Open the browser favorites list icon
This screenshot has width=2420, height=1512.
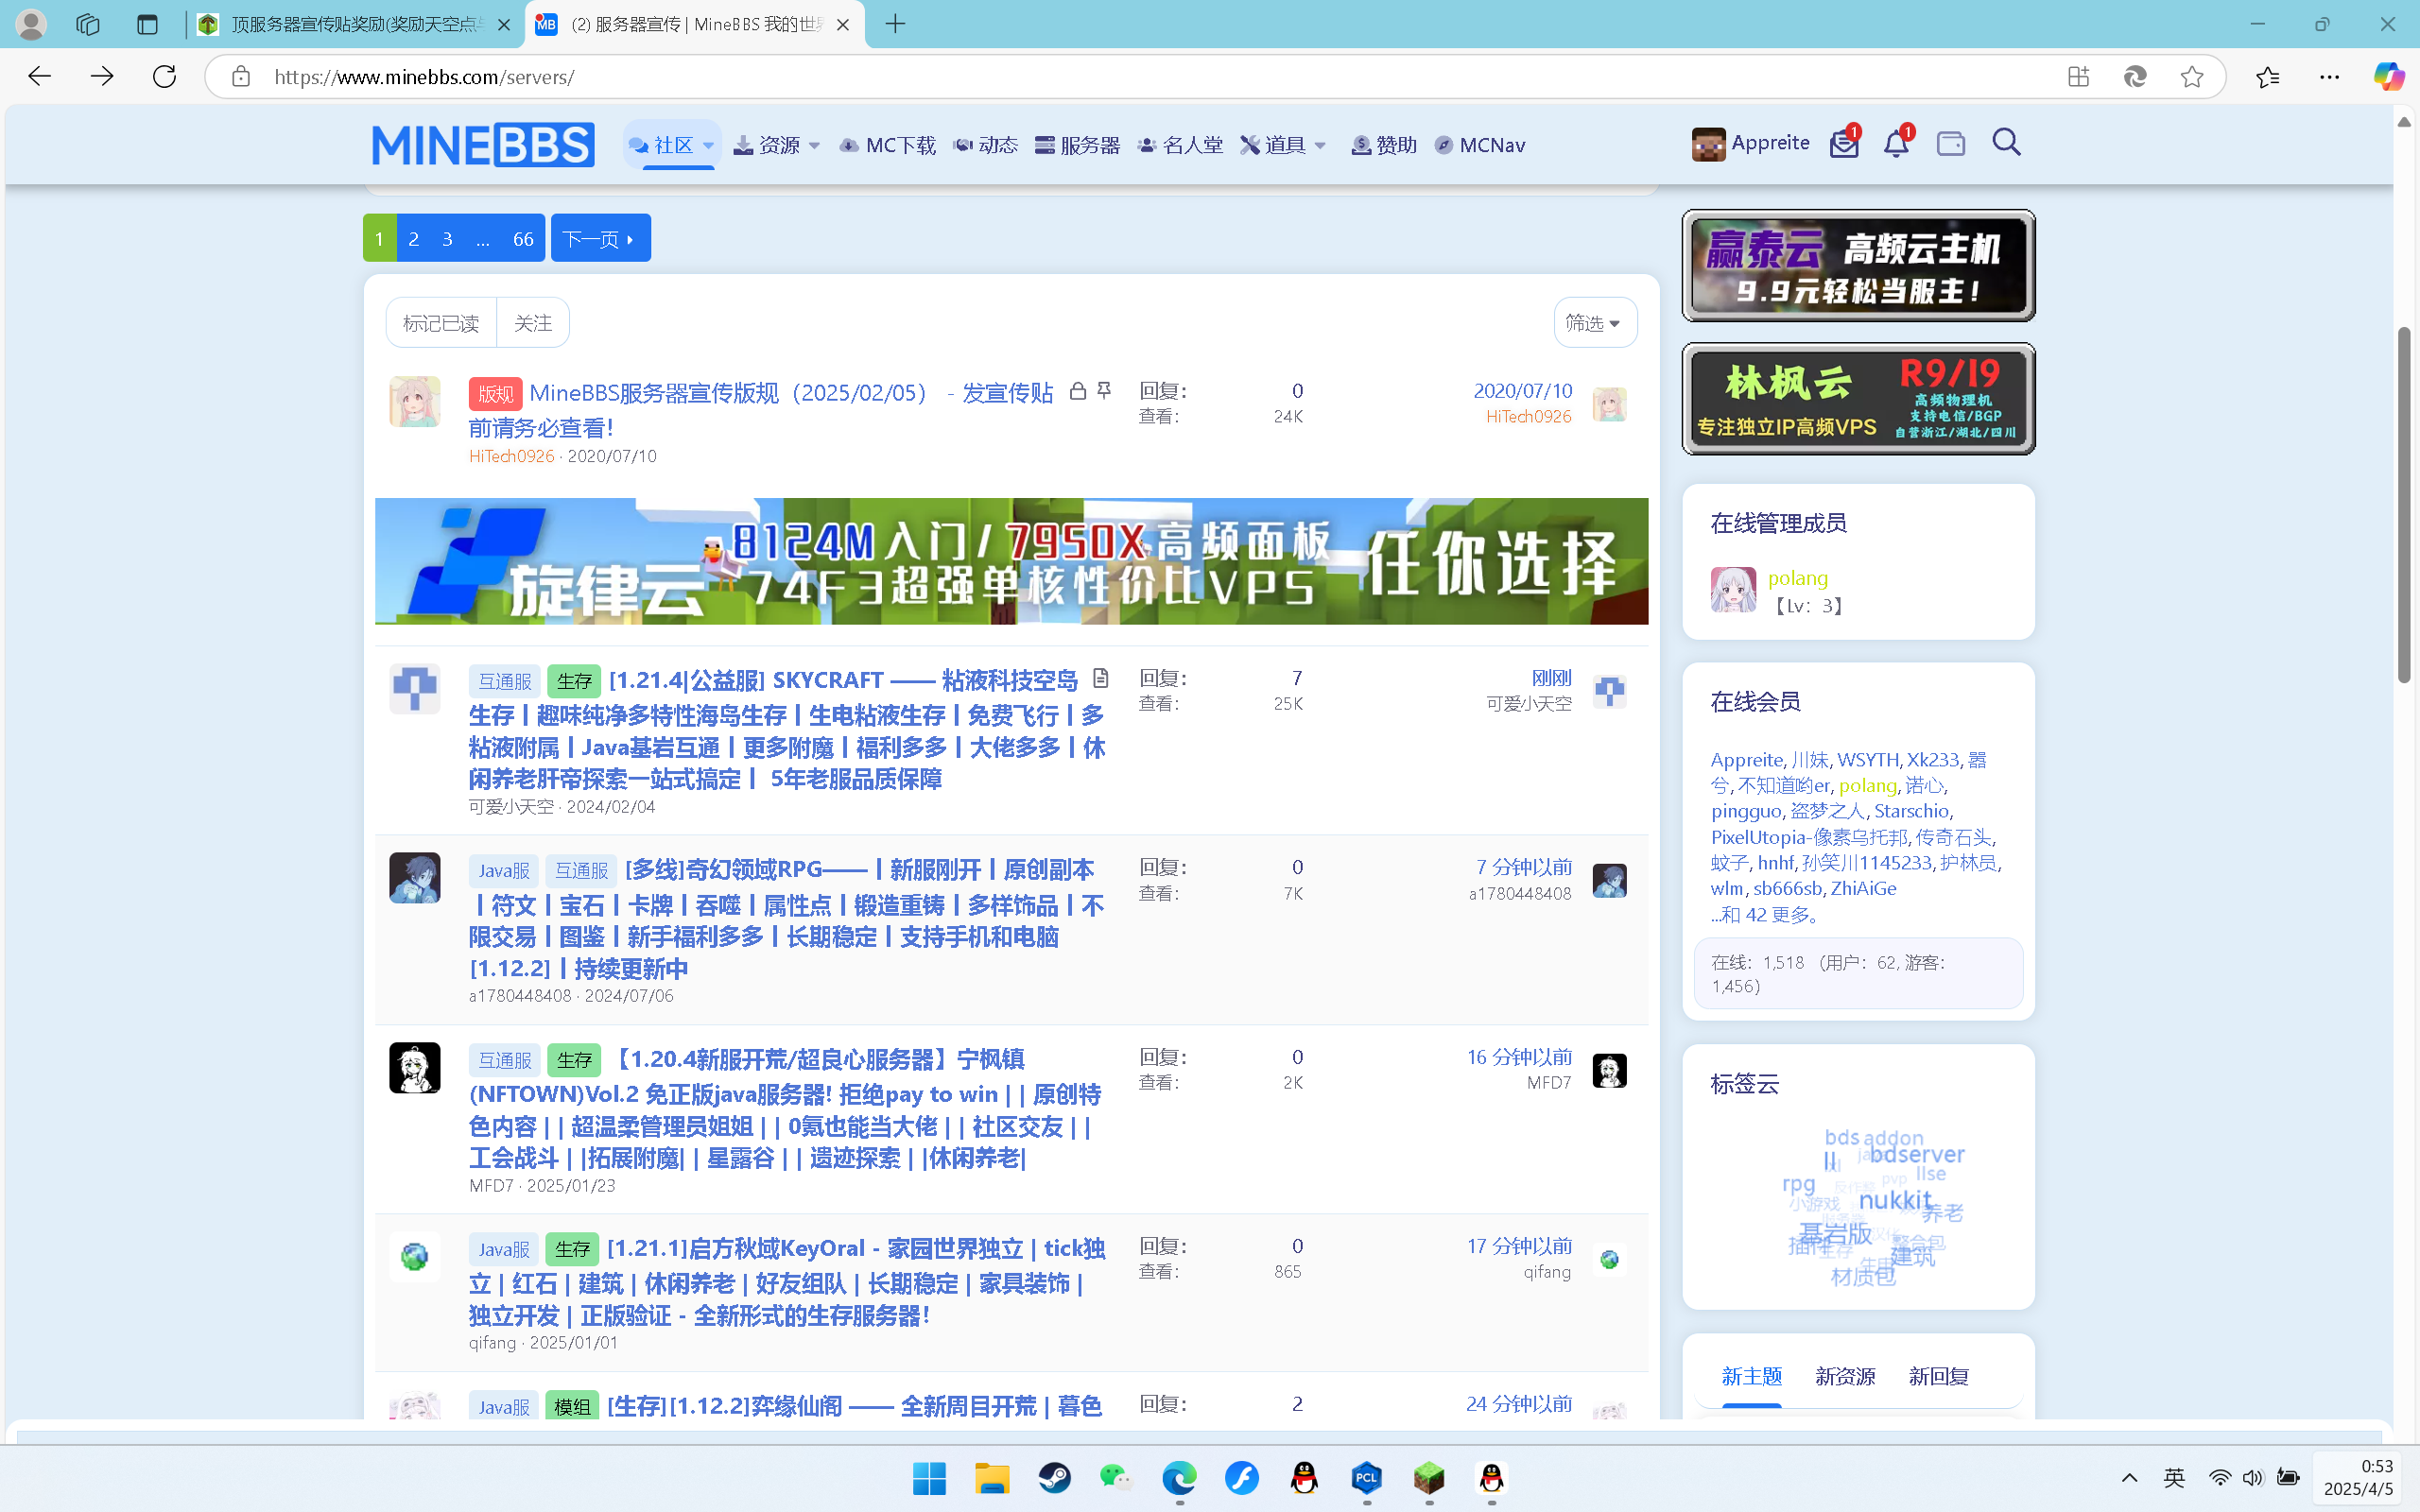(2267, 77)
